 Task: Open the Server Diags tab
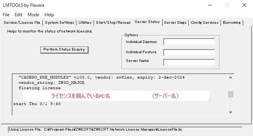pos(175,23)
